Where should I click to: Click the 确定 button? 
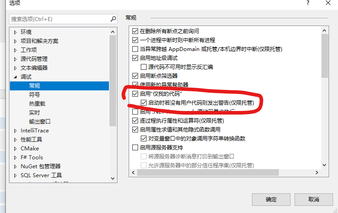point(271,200)
